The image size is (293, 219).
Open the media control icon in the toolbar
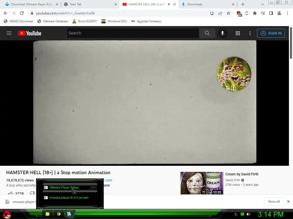click(x=263, y=13)
